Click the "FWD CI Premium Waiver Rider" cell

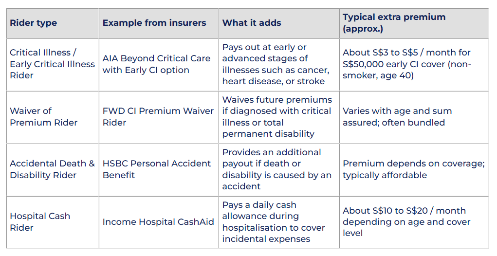click(158, 117)
